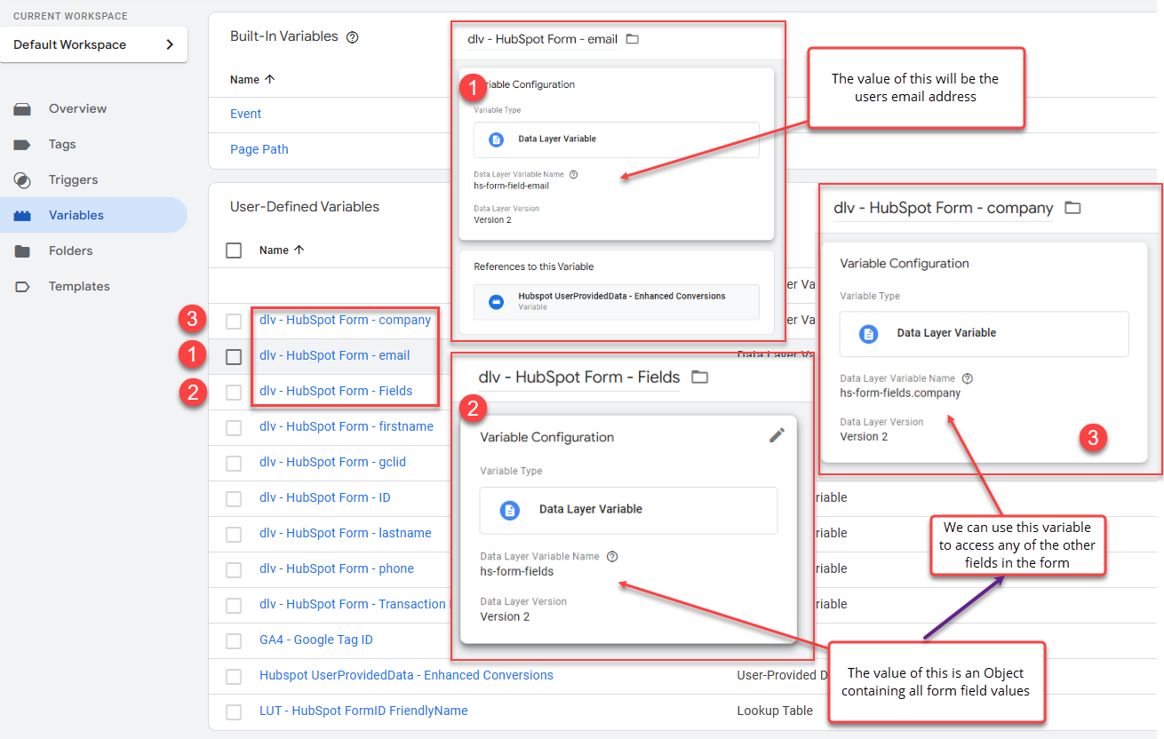Open the Variables sidebar icon
1164x739 pixels.
click(22, 216)
